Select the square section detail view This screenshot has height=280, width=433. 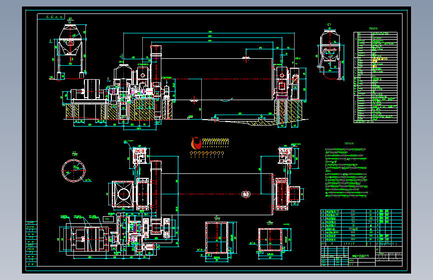pyautogui.click(x=270, y=239)
